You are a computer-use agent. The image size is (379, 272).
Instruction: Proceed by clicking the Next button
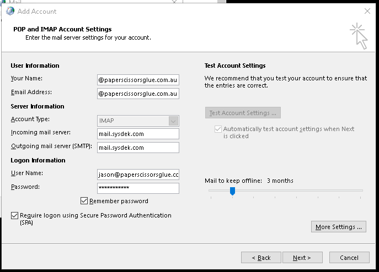302,258
